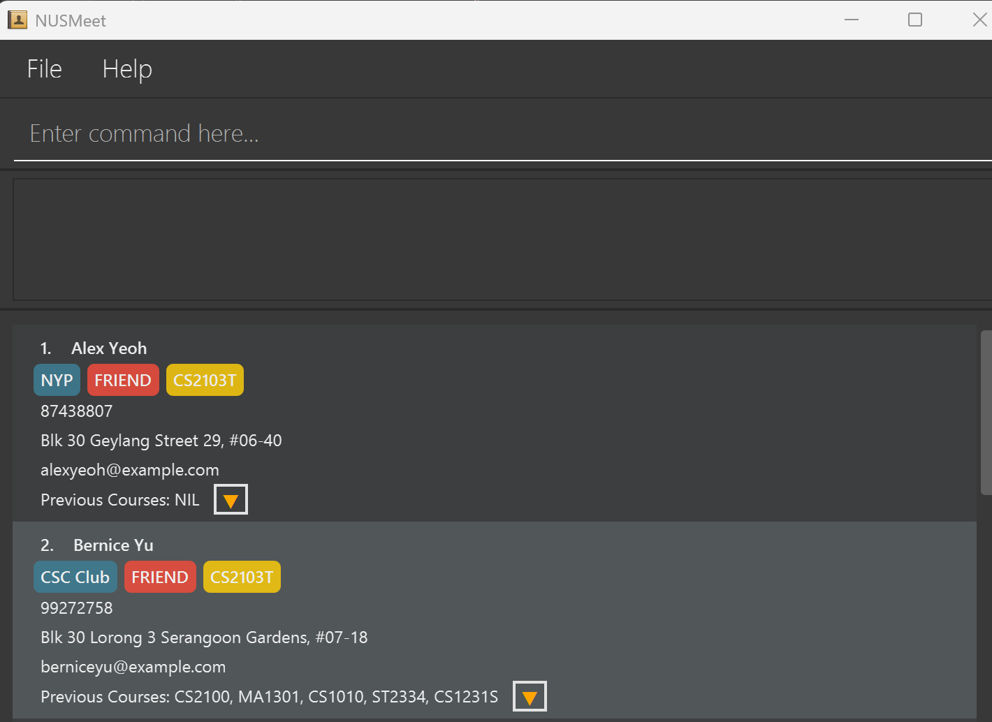
Task: Maximize the NUSMeet window
Action: pyautogui.click(x=914, y=20)
